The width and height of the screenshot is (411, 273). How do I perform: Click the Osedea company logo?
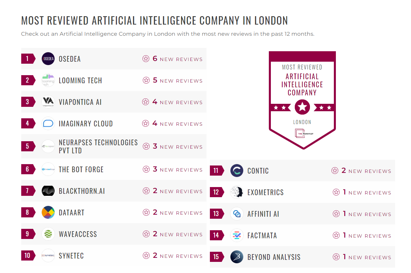tap(48, 59)
